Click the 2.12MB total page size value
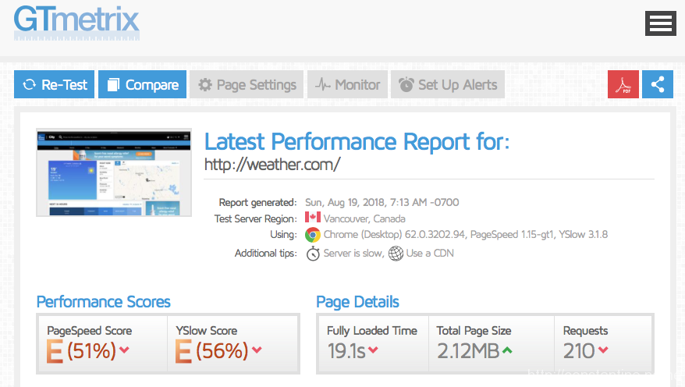685x387 pixels. coord(468,351)
